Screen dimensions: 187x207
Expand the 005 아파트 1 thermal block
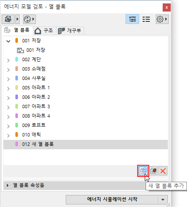(x=8, y=89)
